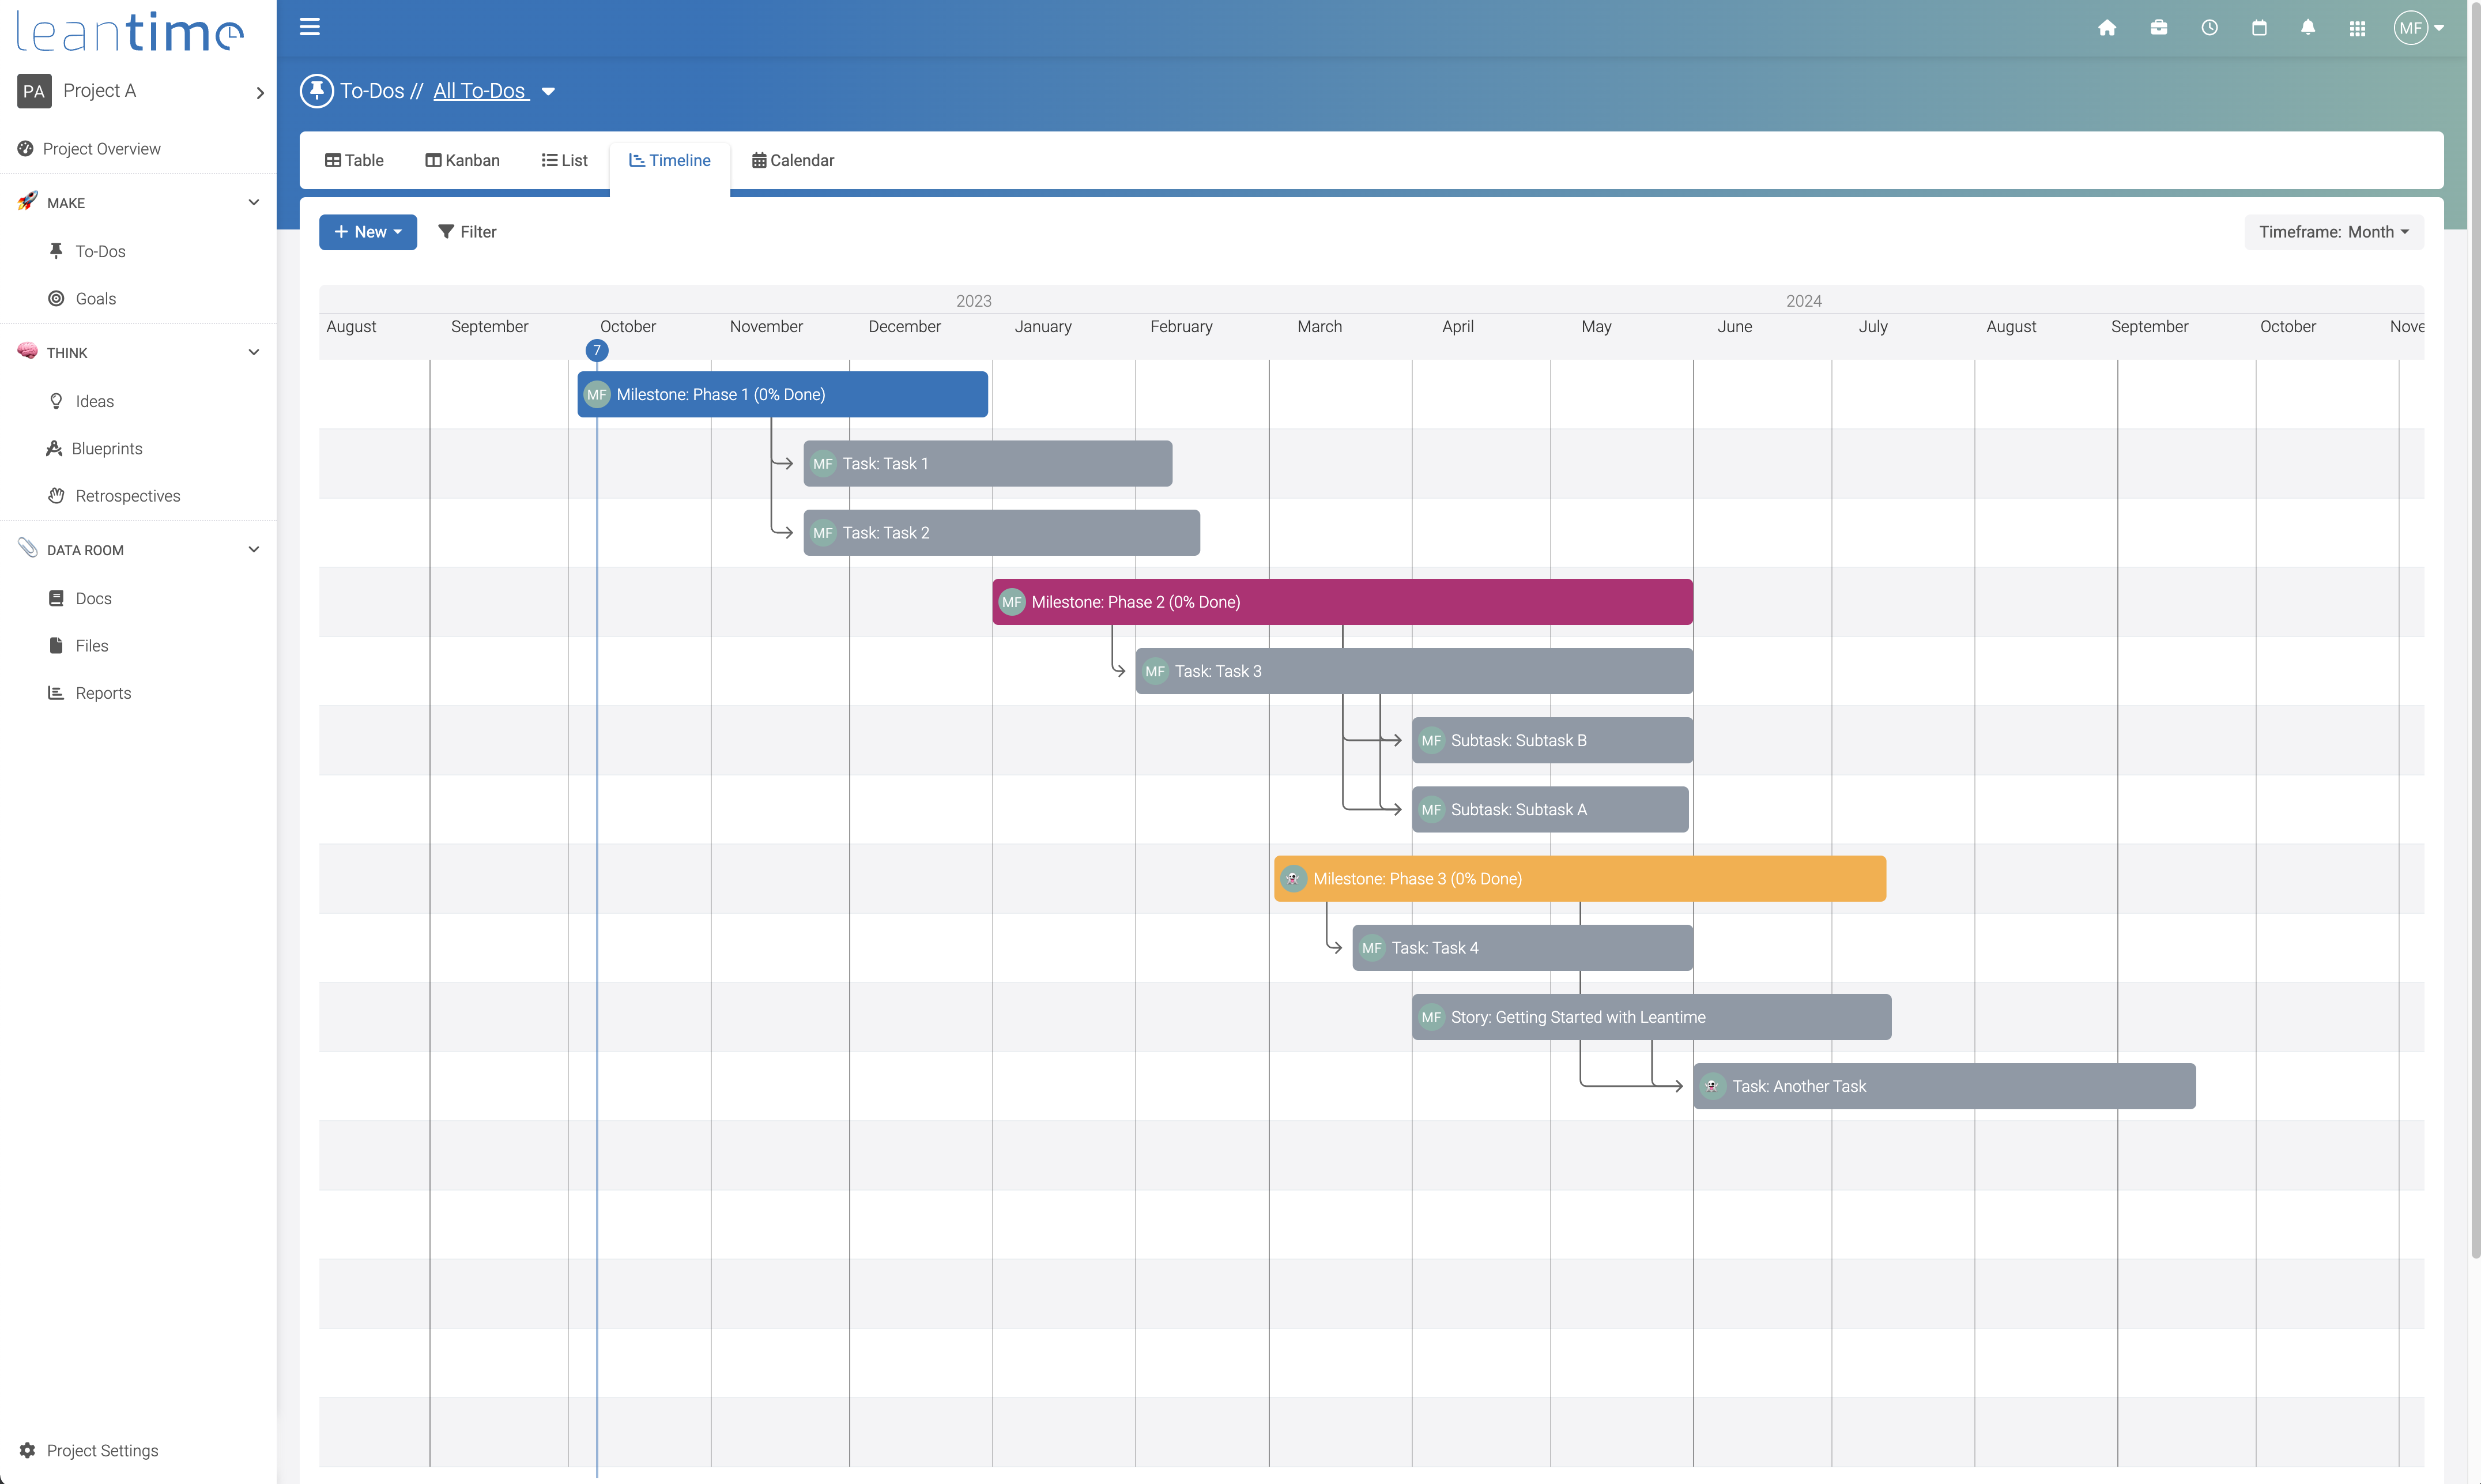Image resolution: width=2481 pixels, height=1484 pixels.
Task: Switch to the Kanban tab
Action: click(462, 160)
